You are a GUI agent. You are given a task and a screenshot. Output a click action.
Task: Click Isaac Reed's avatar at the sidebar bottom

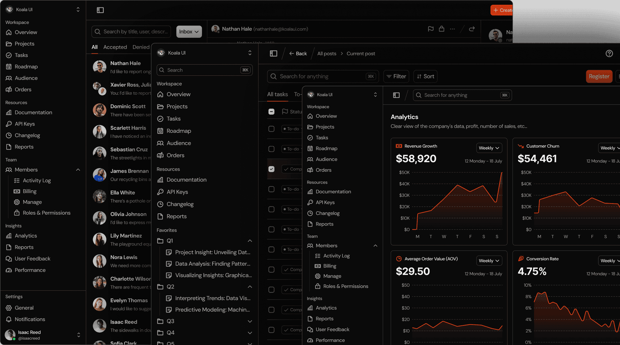[10, 335]
